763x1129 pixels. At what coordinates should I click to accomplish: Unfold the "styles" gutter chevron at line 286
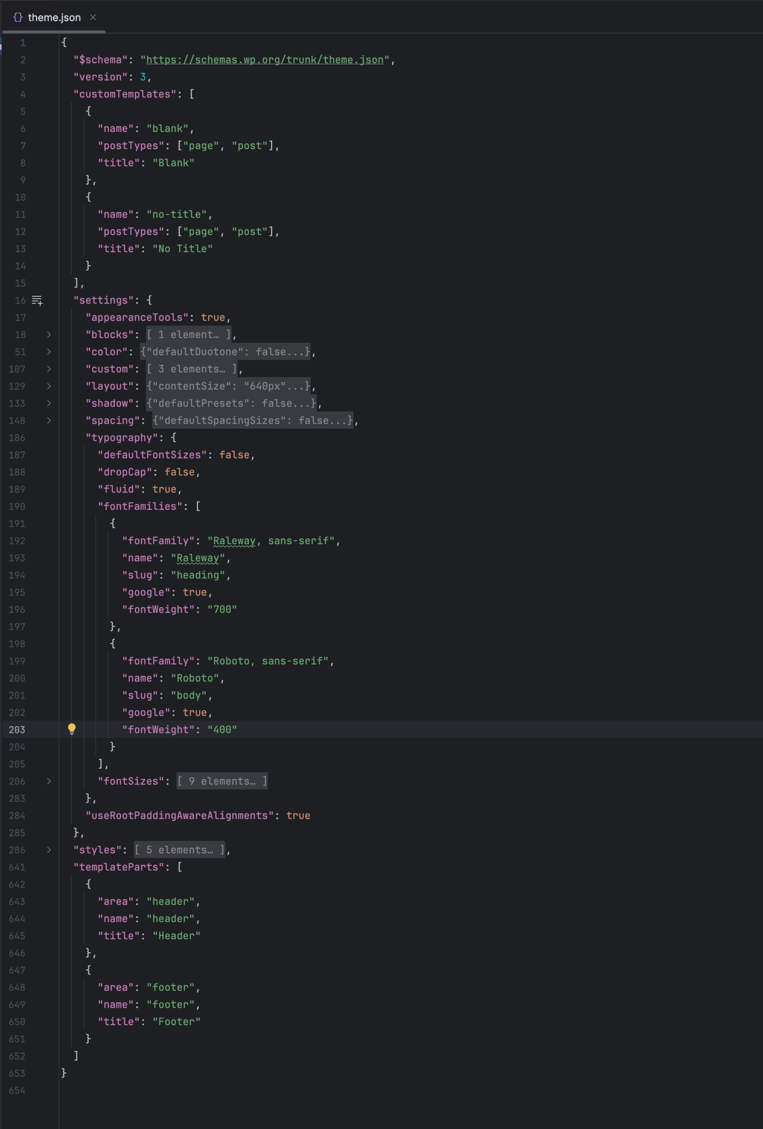(x=49, y=850)
